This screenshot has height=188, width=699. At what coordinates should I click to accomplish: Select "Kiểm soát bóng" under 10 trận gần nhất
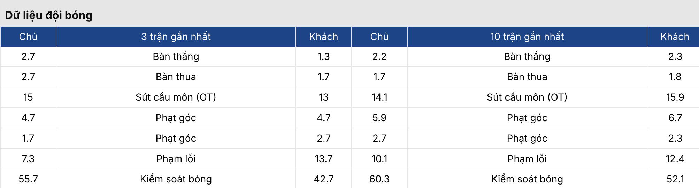coord(527,179)
